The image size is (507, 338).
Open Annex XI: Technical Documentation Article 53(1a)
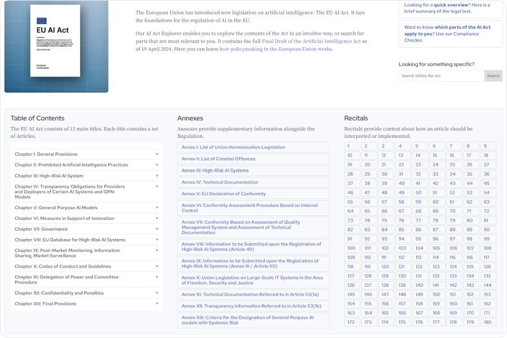(x=253, y=295)
